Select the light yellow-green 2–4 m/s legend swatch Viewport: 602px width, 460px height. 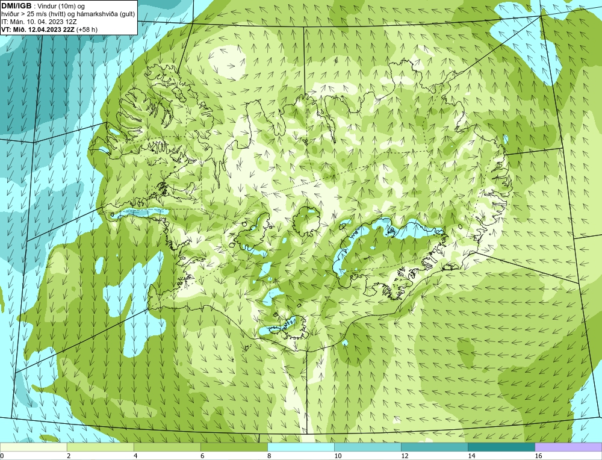(x=100, y=447)
